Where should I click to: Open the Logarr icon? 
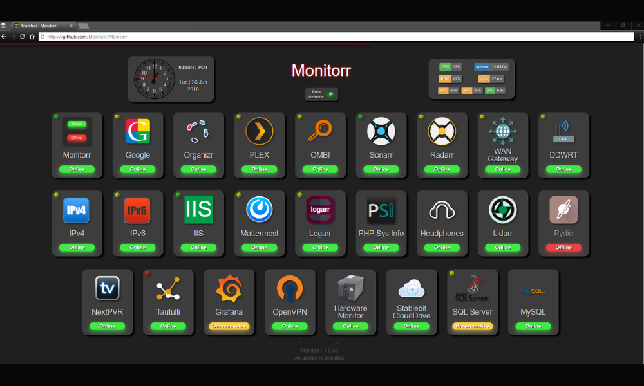(x=320, y=210)
